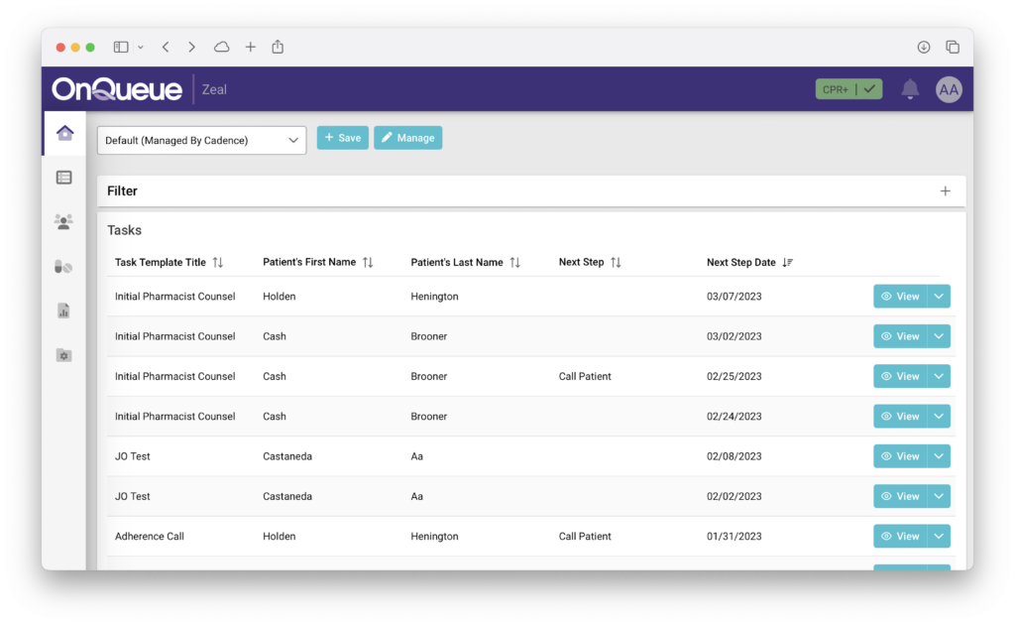Open dropdown arrow beside View for 03/07/2023 task
Viewport: 1015px width, 625px height.
939,297
